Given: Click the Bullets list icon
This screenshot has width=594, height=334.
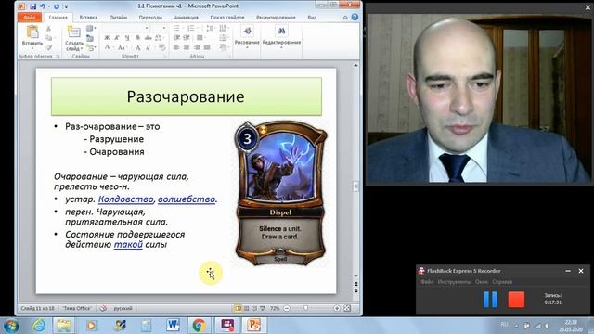Looking at the screenshot, I should 177,29.
